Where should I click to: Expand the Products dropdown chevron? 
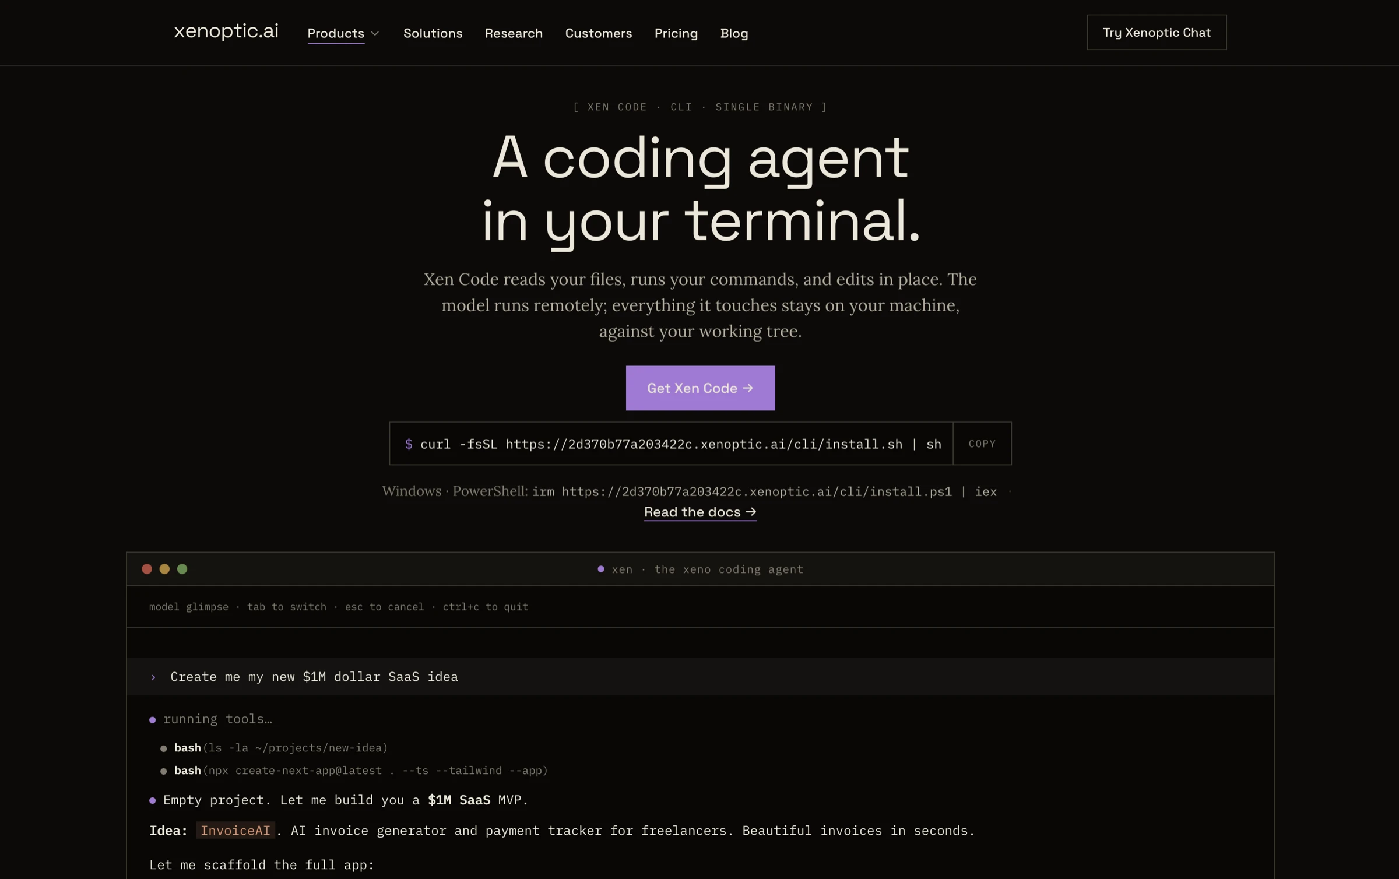point(375,34)
